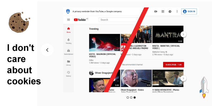212x106 pixels.
Task: Select the first carousel dot
Action: [x=128, y=98]
